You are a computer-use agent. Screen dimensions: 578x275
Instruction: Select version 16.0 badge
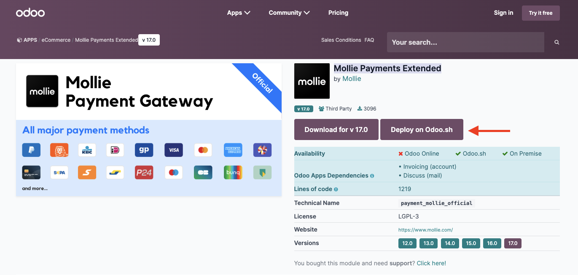pos(492,243)
